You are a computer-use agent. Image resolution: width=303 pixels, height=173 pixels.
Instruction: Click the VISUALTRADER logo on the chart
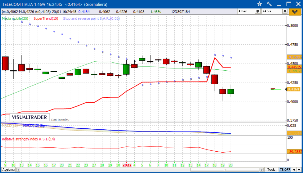click(x=29, y=117)
